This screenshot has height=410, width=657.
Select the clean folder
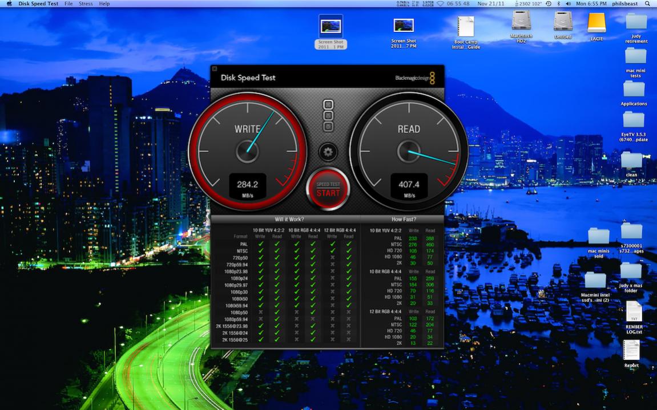coord(631,165)
